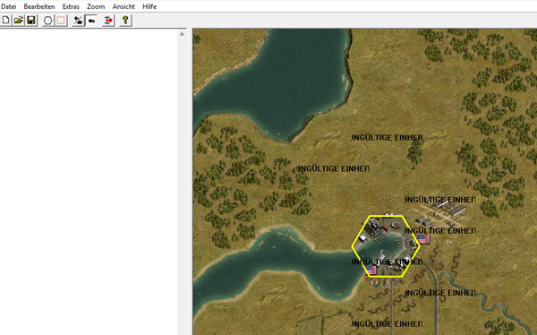Select the yellow-outlined harbor hexagon

(x=386, y=246)
